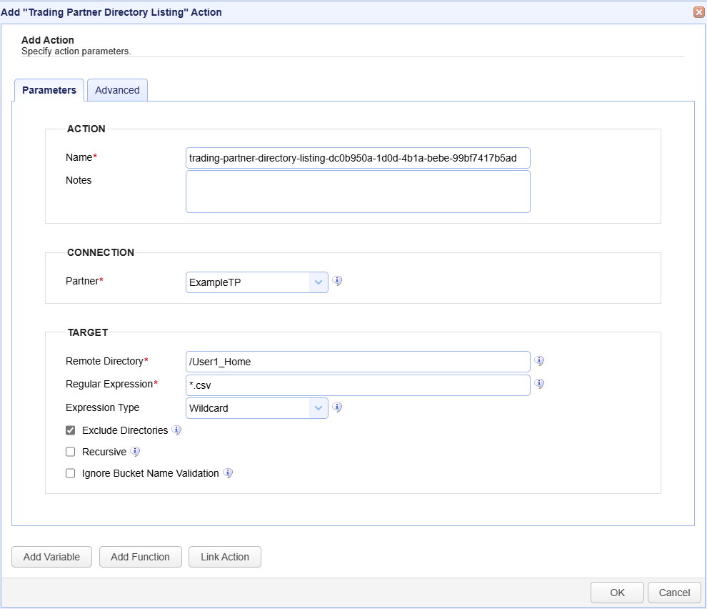Screen dimensions: 707x609
Task: Click info icon beside Remote Directory field
Action: 540,361
